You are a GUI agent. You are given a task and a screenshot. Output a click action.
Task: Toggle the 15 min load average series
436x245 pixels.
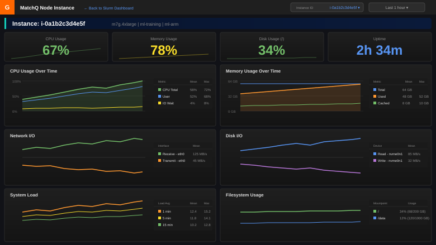pos(167,224)
